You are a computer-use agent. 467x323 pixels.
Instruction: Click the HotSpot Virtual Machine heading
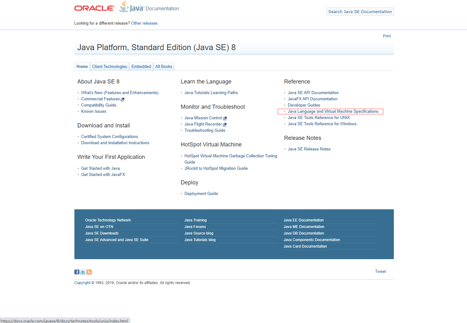pos(211,145)
